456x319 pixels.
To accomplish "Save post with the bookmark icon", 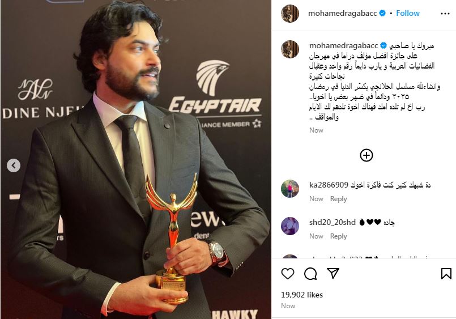I will pyautogui.click(x=446, y=274).
